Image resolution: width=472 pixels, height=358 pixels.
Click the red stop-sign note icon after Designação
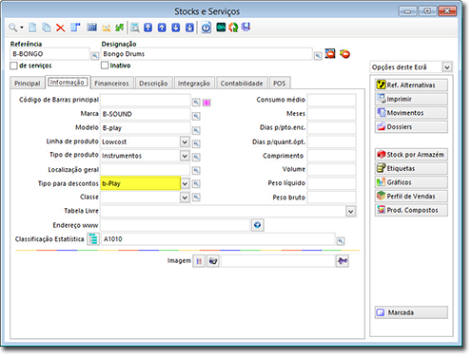[x=330, y=54]
